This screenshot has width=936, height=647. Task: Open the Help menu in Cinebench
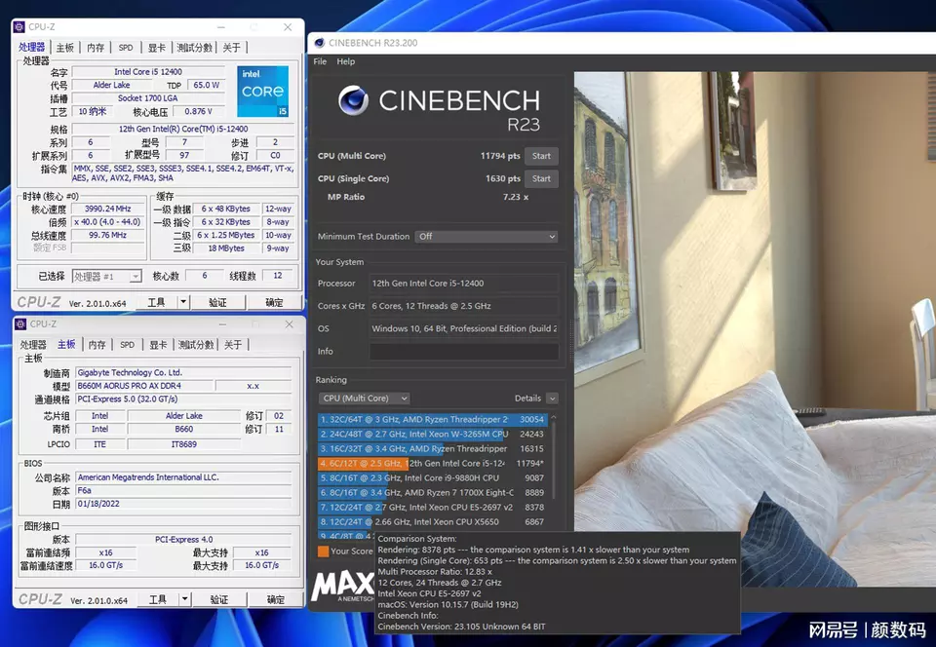(x=345, y=61)
